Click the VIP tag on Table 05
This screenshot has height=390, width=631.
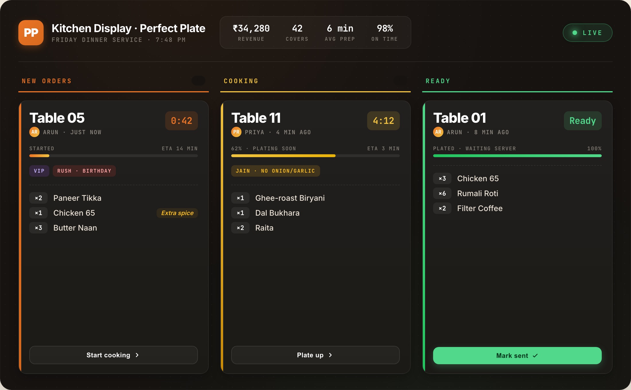pyautogui.click(x=39, y=171)
